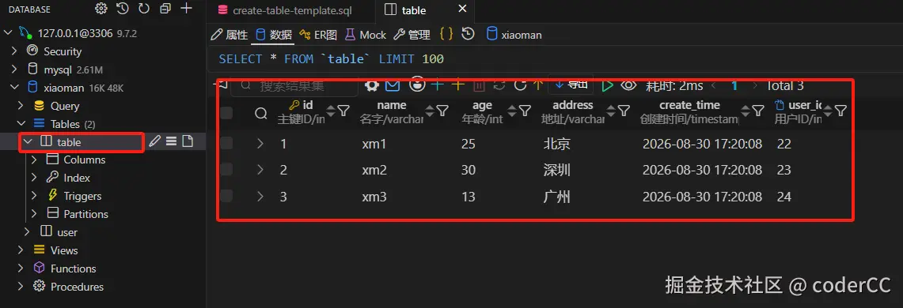Click the red delete row trash icon
Viewport: 903px width, 308px height.
pos(479,85)
